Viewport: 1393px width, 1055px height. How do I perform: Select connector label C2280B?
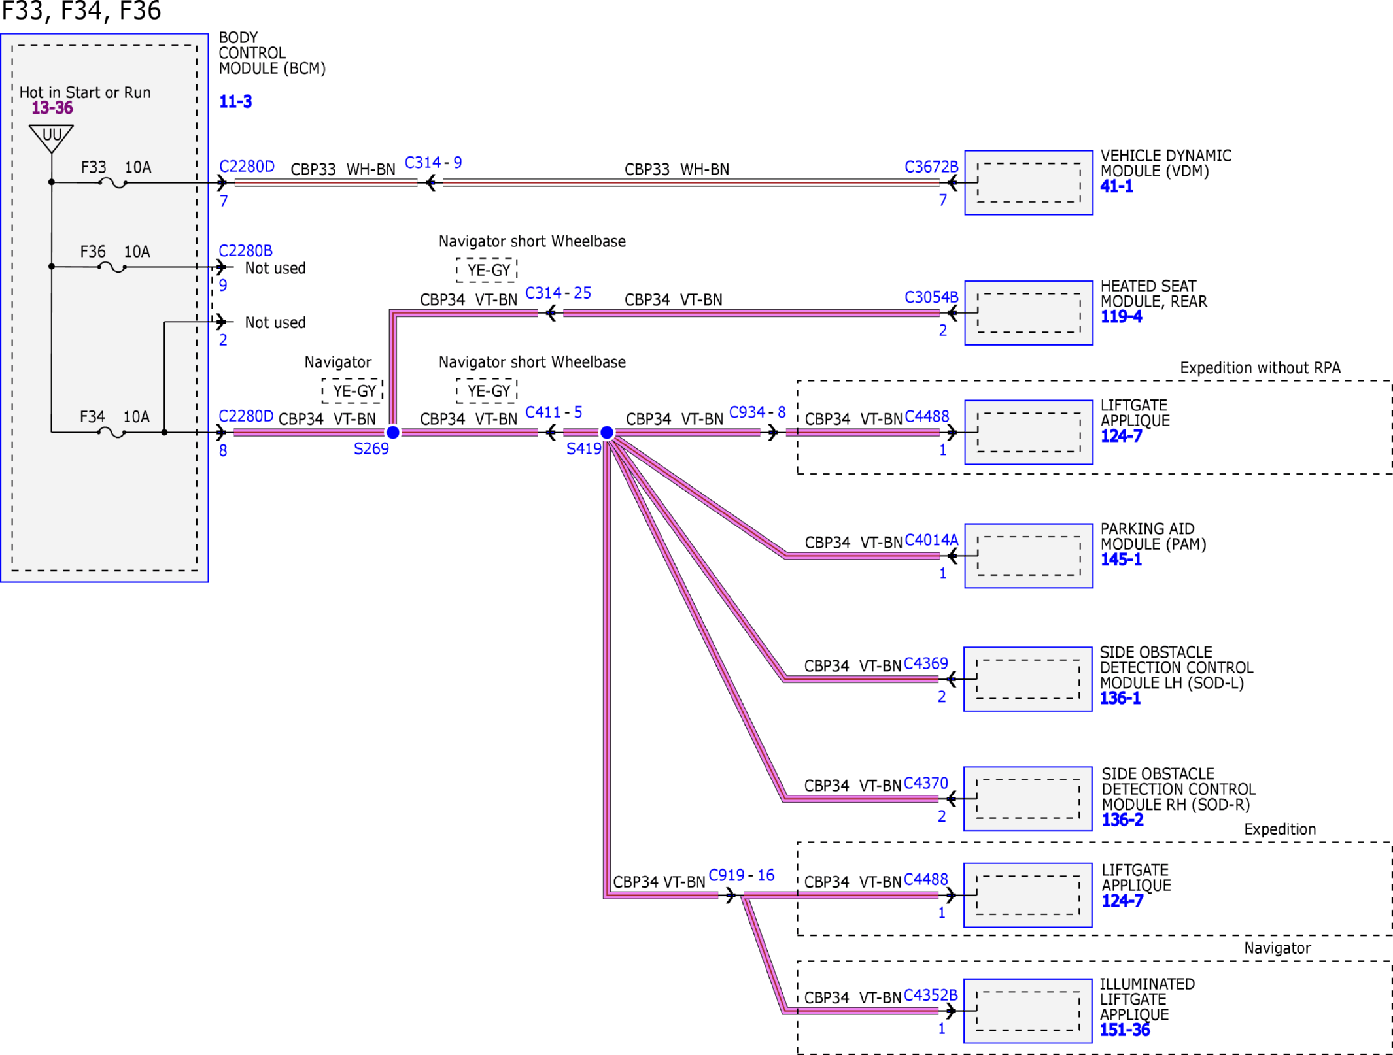pyautogui.click(x=245, y=250)
